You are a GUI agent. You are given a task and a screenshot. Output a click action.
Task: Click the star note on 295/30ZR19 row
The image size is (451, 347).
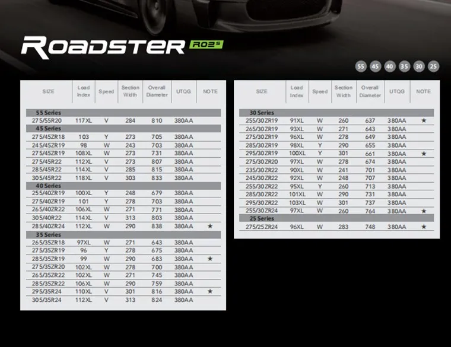[424, 154]
